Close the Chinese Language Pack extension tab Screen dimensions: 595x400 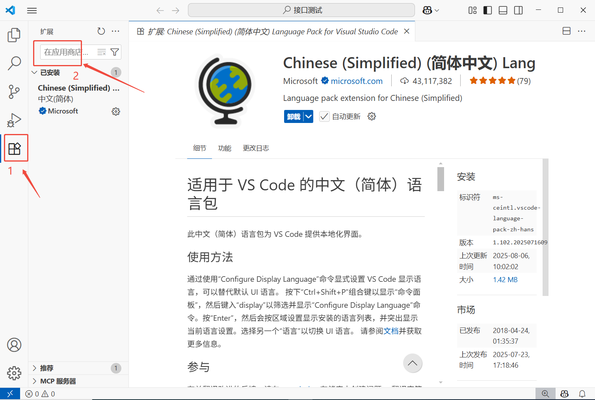(x=407, y=31)
